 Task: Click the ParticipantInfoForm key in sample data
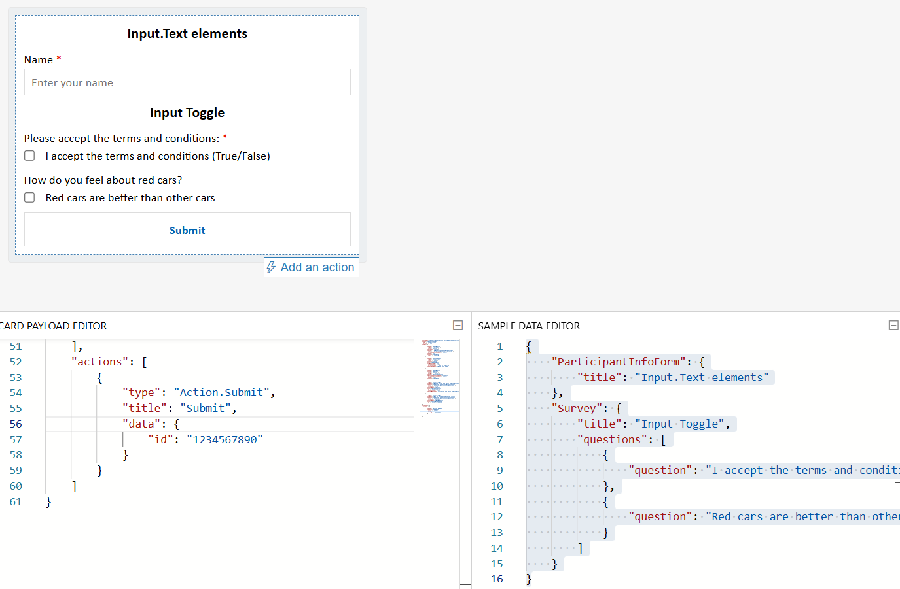[x=617, y=361]
